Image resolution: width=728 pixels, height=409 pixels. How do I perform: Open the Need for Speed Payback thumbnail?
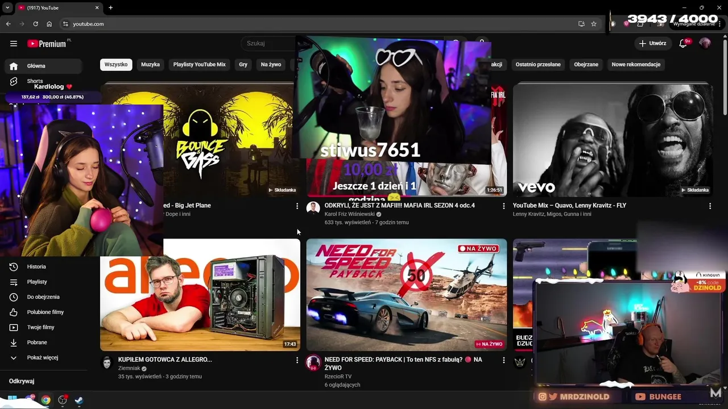tap(407, 295)
